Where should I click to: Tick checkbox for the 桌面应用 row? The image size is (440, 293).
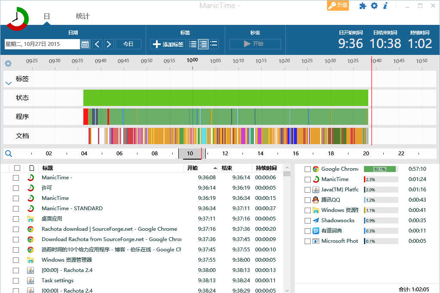(x=16, y=219)
